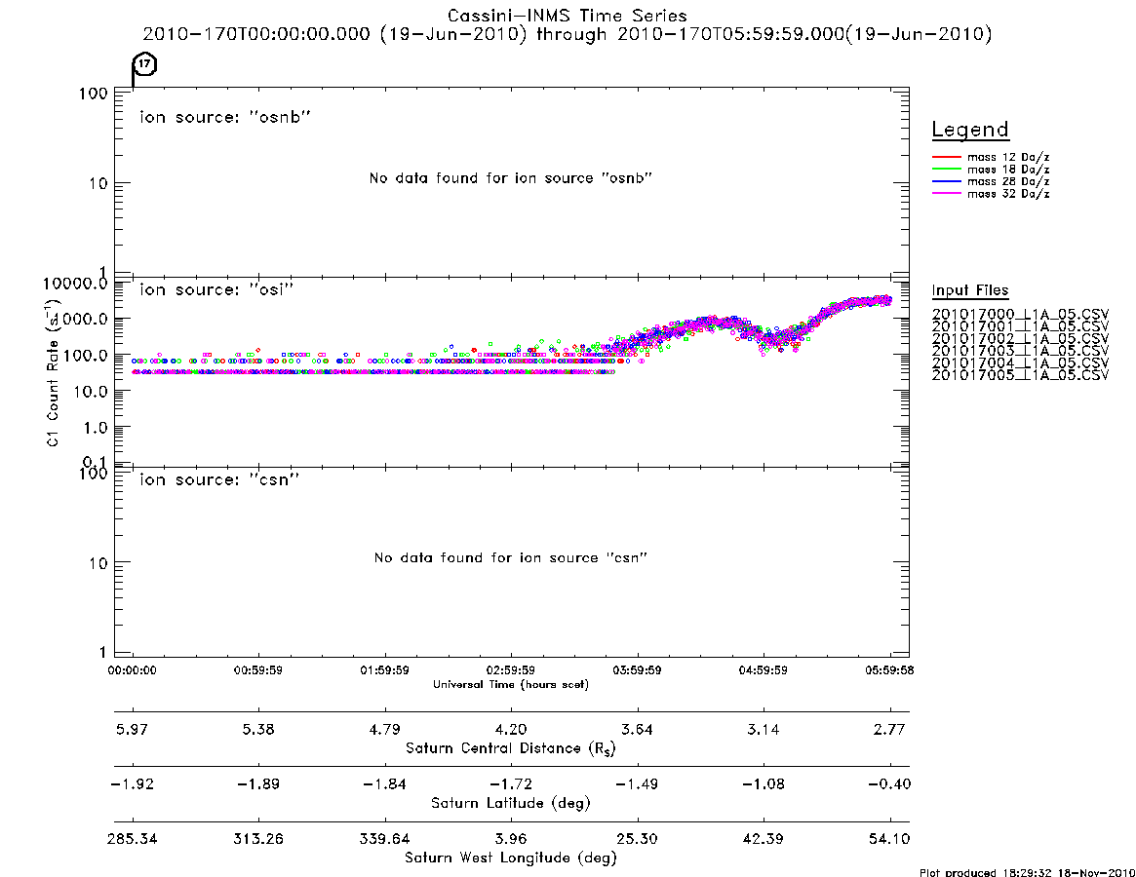The width and height of the screenshot is (1136, 877).
Task: Click the 3.64 central distance value
Action: (x=637, y=729)
